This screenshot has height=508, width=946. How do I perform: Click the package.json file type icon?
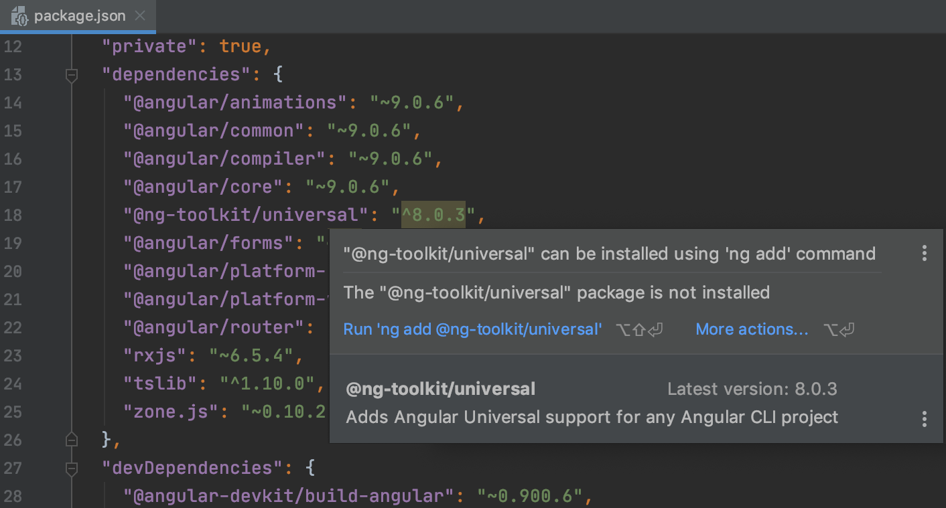pos(20,16)
